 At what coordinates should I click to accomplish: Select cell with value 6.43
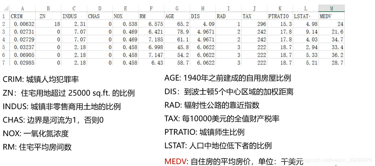[x=151, y=63]
